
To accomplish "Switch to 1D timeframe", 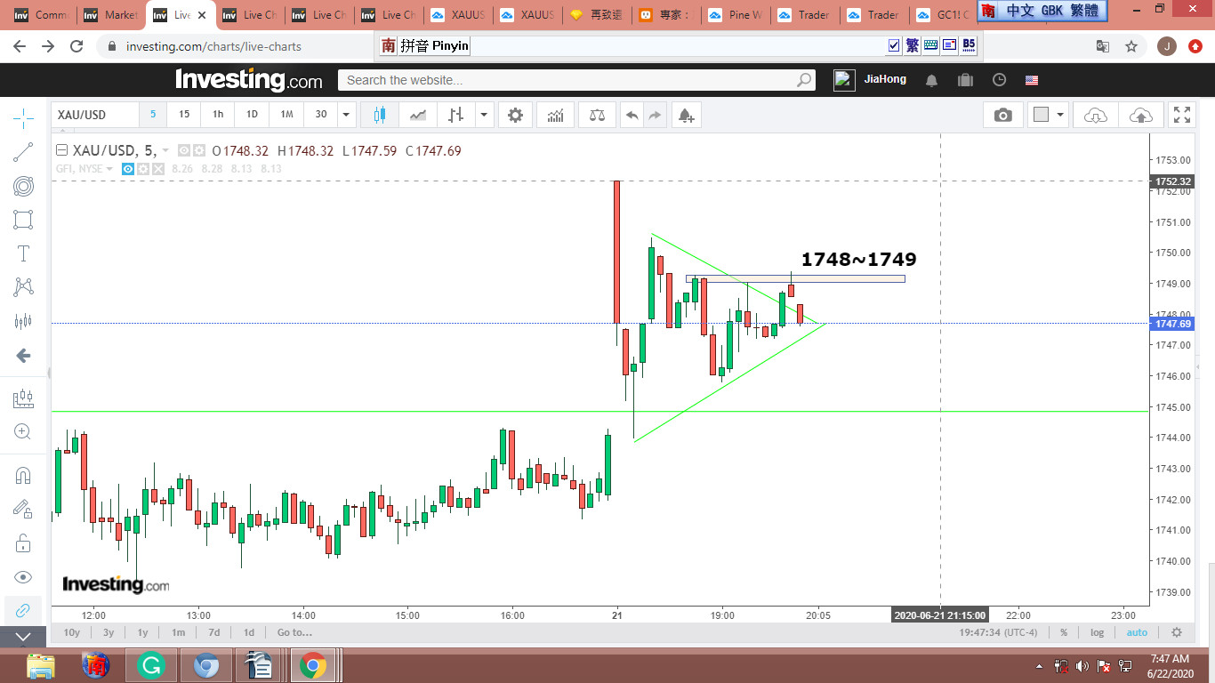I will (252, 115).
